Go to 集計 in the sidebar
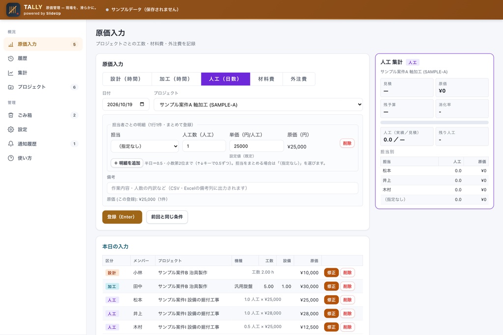This screenshot has height=335, width=503. pyautogui.click(x=43, y=73)
